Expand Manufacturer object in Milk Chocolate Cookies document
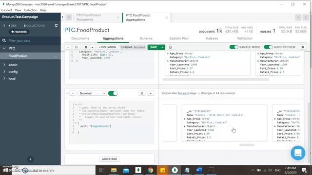This screenshot has width=312, height=175. pos(185,126)
